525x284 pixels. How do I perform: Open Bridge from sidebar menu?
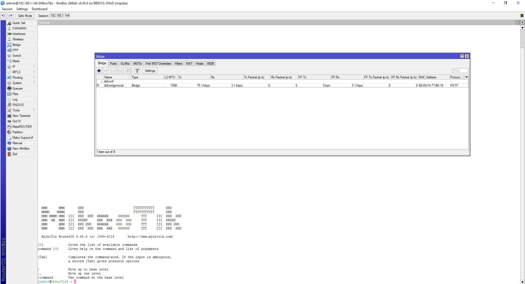point(16,45)
